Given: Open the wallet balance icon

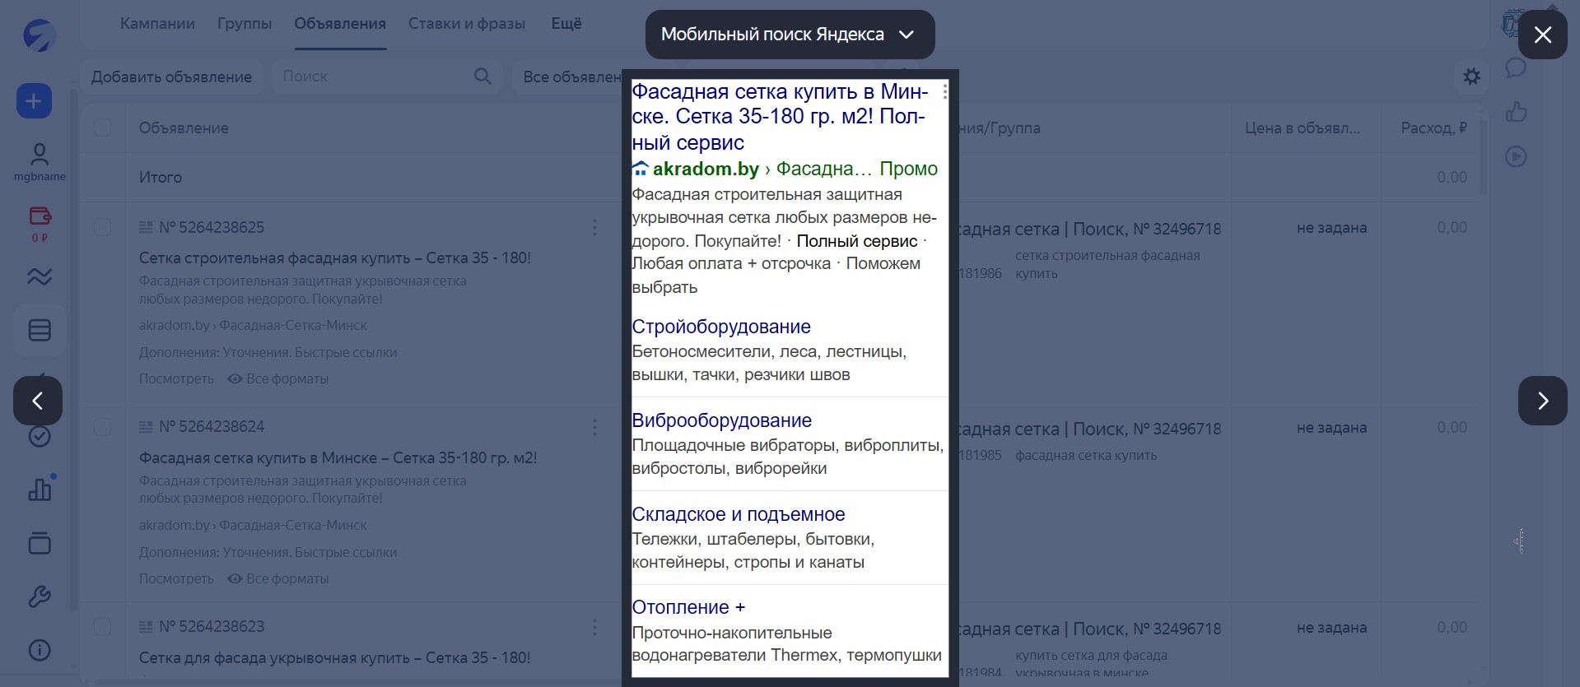Looking at the screenshot, I should [40, 216].
